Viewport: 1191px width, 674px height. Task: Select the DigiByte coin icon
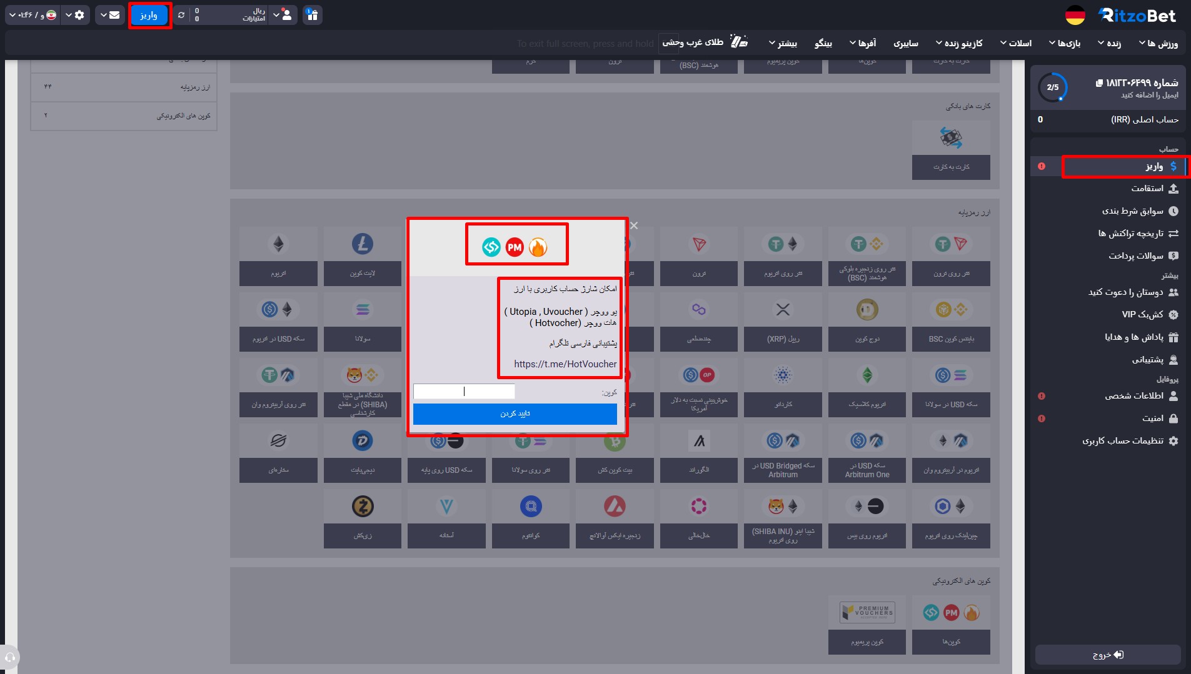(363, 440)
